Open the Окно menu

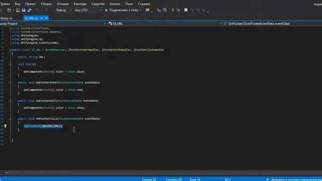pyautogui.click(x=129, y=4)
